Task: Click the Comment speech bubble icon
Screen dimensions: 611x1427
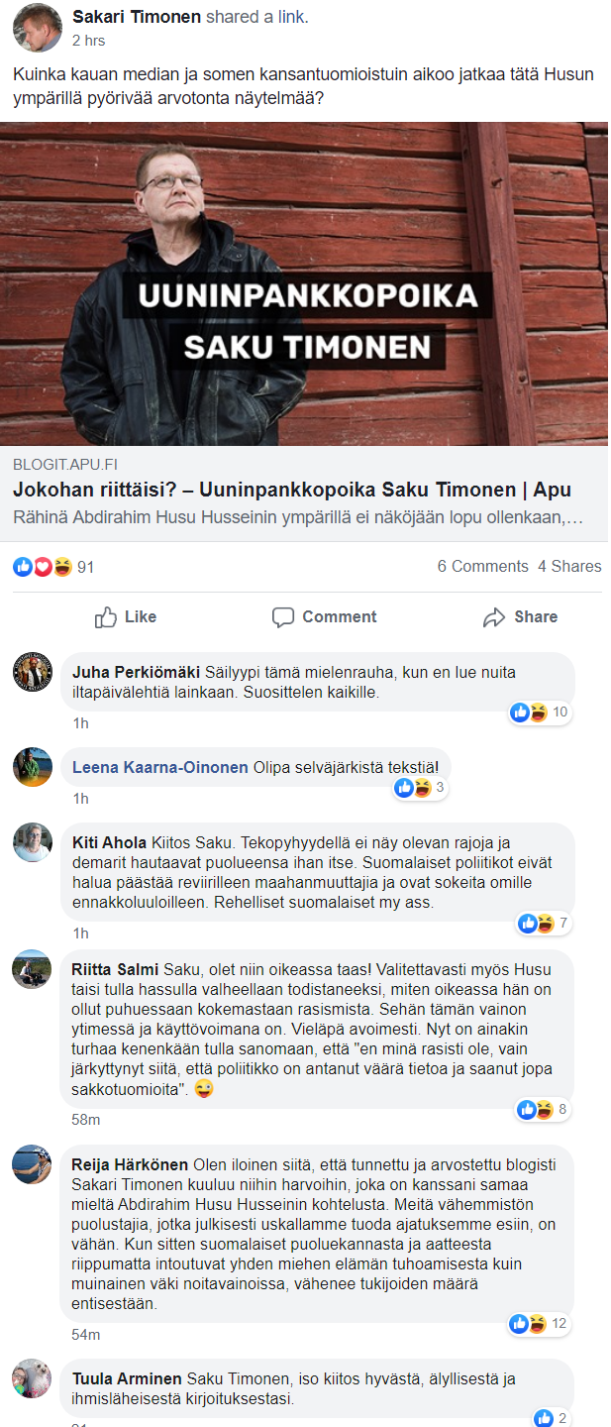Action: [x=283, y=617]
